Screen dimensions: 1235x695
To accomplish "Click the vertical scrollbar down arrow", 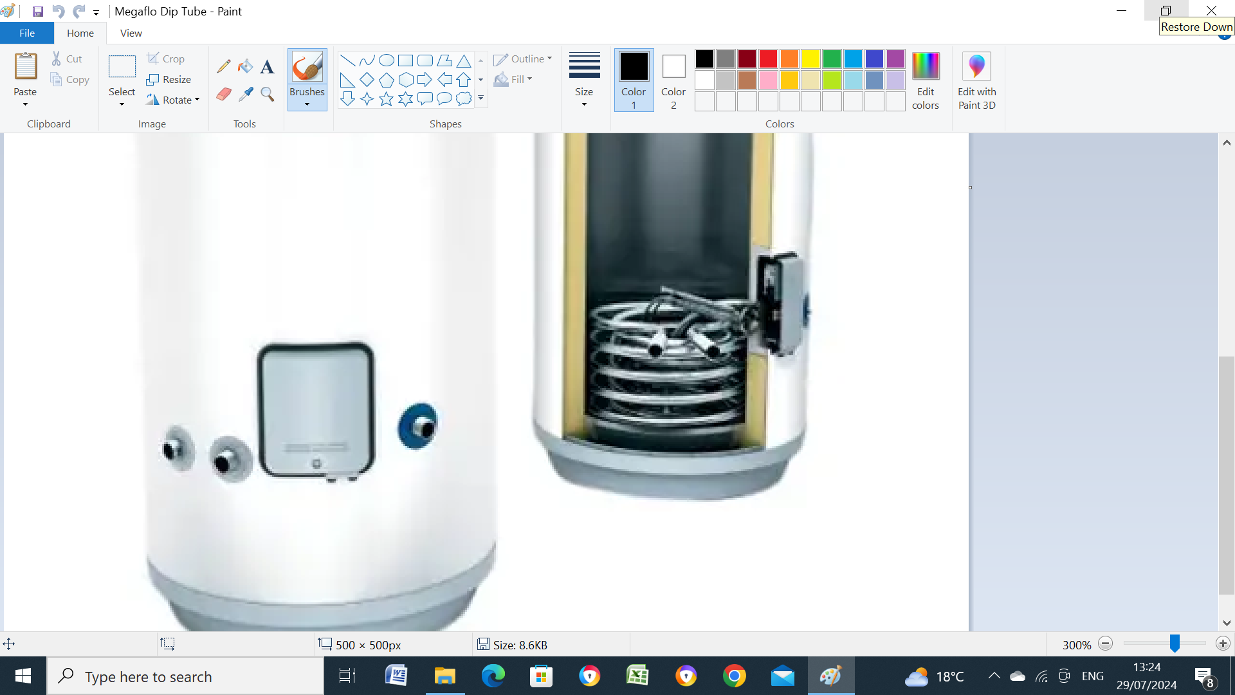I will pos(1227,623).
